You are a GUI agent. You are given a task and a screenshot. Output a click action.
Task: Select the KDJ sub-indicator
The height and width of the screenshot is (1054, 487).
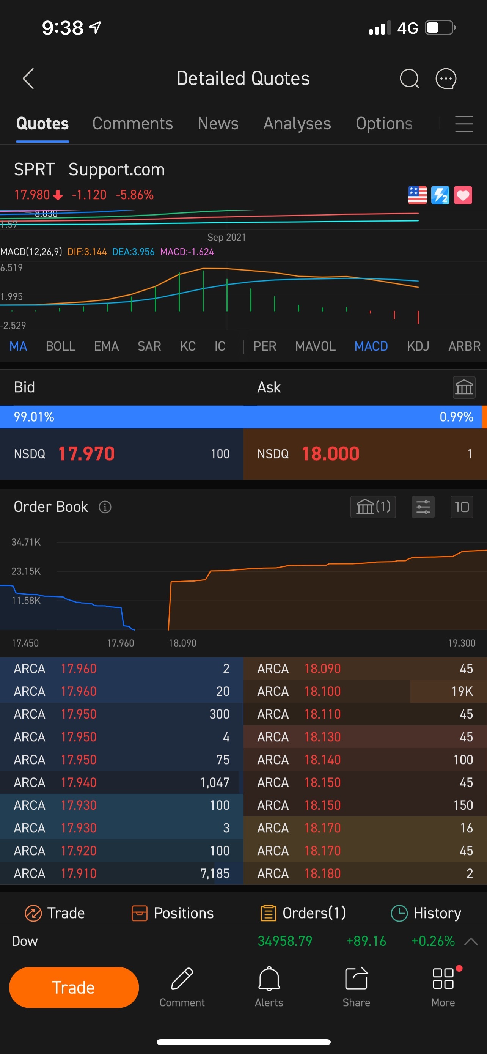coord(418,346)
